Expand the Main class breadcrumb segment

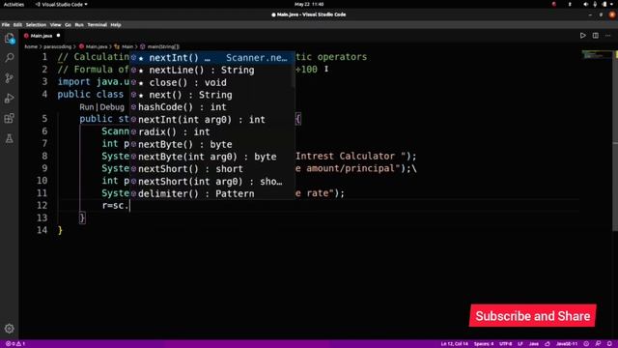(127, 46)
